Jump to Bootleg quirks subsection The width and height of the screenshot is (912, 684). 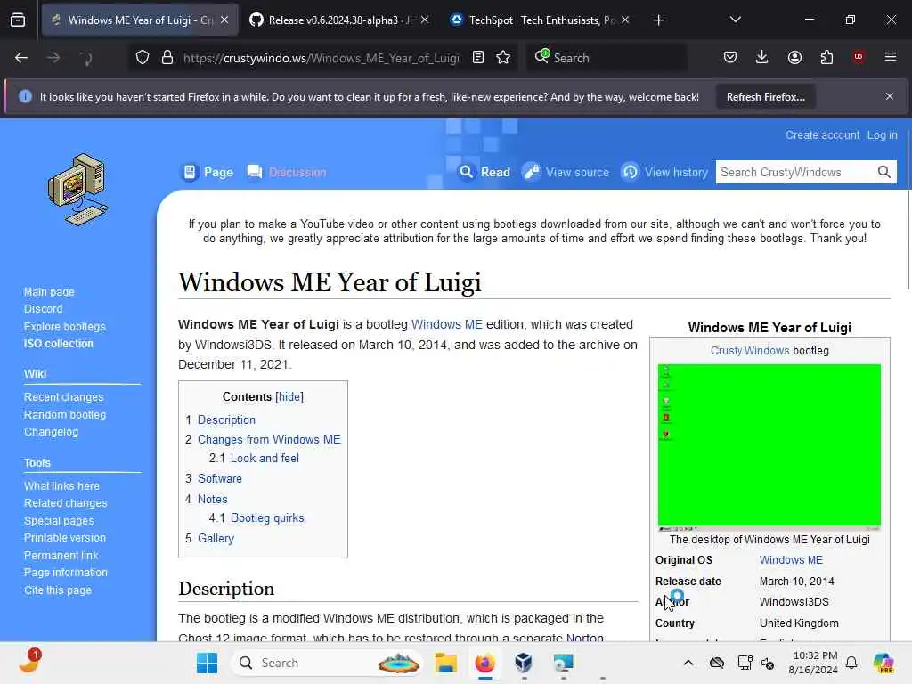pos(267,517)
